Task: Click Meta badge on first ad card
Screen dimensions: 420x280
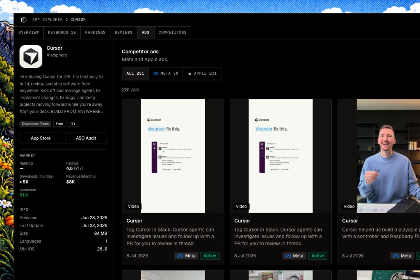Action: click(187, 256)
